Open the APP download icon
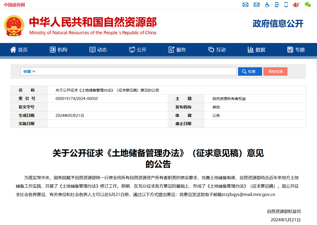317x225 pixels. click(277, 5)
